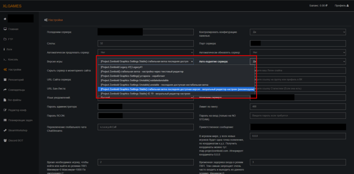Click the Лимит по пингу field
Image resolution: width=354 pixels, height=174 pixels.
pyautogui.click(x=298, y=106)
